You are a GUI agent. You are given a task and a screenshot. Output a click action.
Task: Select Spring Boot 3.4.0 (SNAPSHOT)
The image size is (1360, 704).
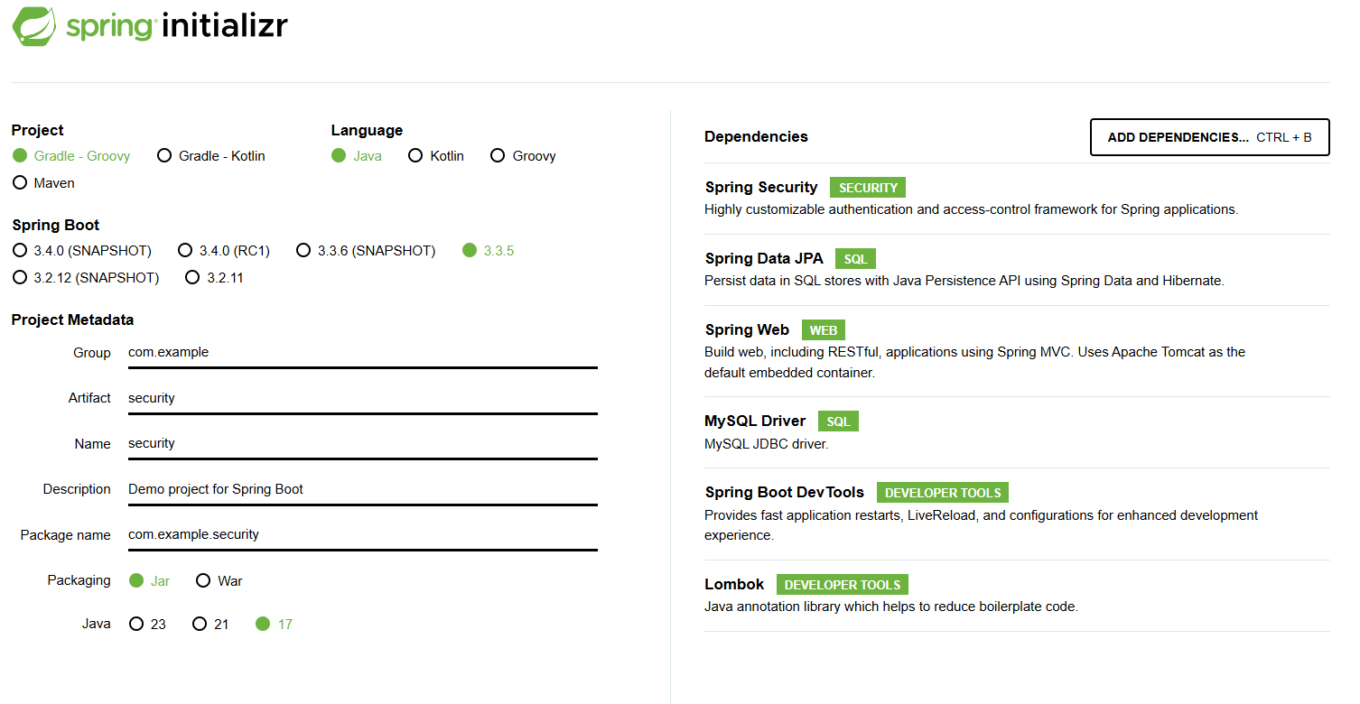pyautogui.click(x=82, y=251)
